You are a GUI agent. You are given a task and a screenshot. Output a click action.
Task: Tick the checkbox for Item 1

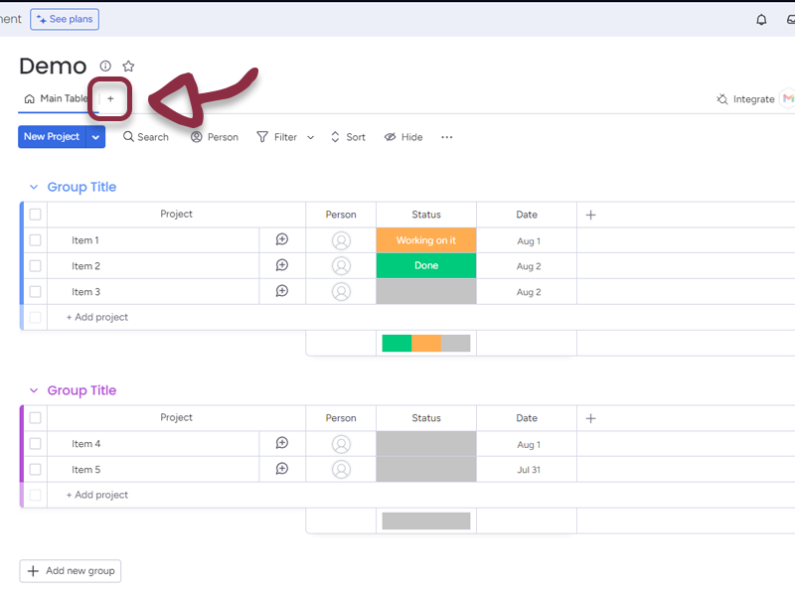pyautogui.click(x=36, y=240)
